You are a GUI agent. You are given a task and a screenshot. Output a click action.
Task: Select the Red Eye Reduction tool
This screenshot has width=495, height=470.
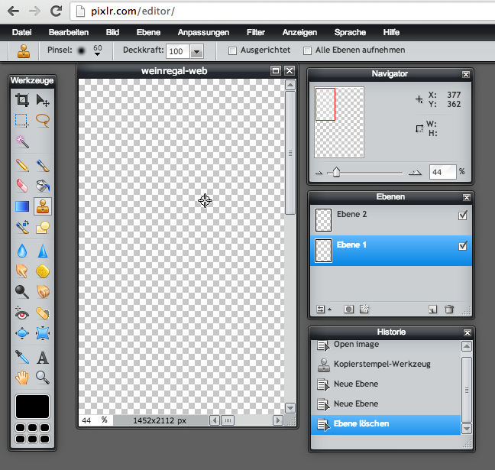point(22,313)
